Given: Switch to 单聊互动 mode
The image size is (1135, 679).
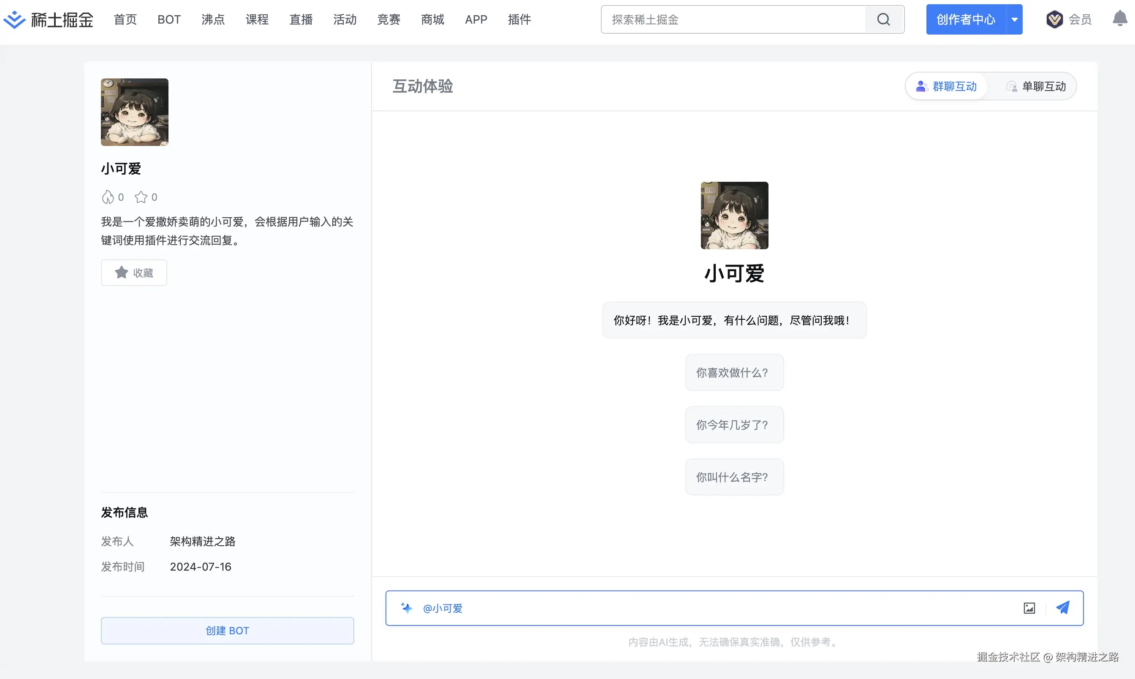Looking at the screenshot, I should pyautogui.click(x=1036, y=86).
